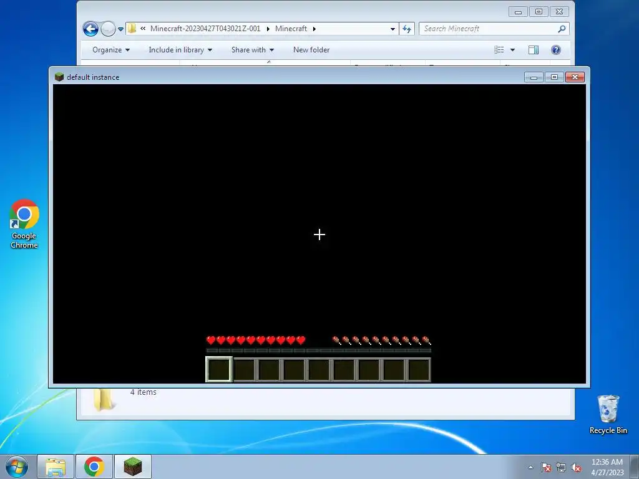Image resolution: width=639 pixels, height=479 pixels.
Task: Select the fifth middle hotbar slot
Action: pyautogui.click(x=319, y=370)
